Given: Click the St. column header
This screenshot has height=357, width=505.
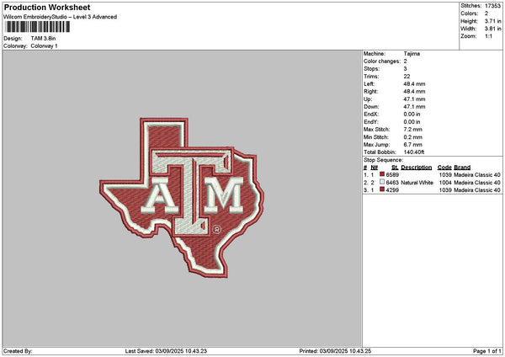Looking at the screenshot, I should [x=395, y=168].
